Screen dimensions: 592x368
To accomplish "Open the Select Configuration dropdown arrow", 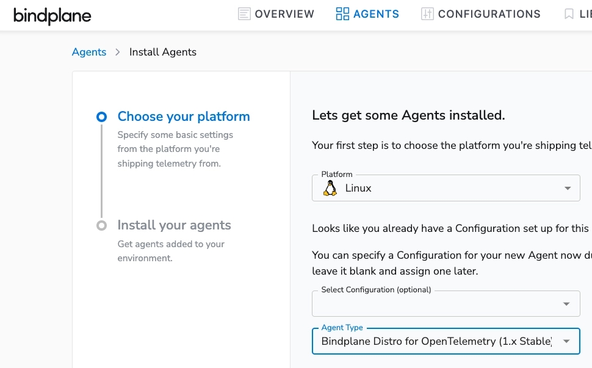I will (x=567, y=304).
